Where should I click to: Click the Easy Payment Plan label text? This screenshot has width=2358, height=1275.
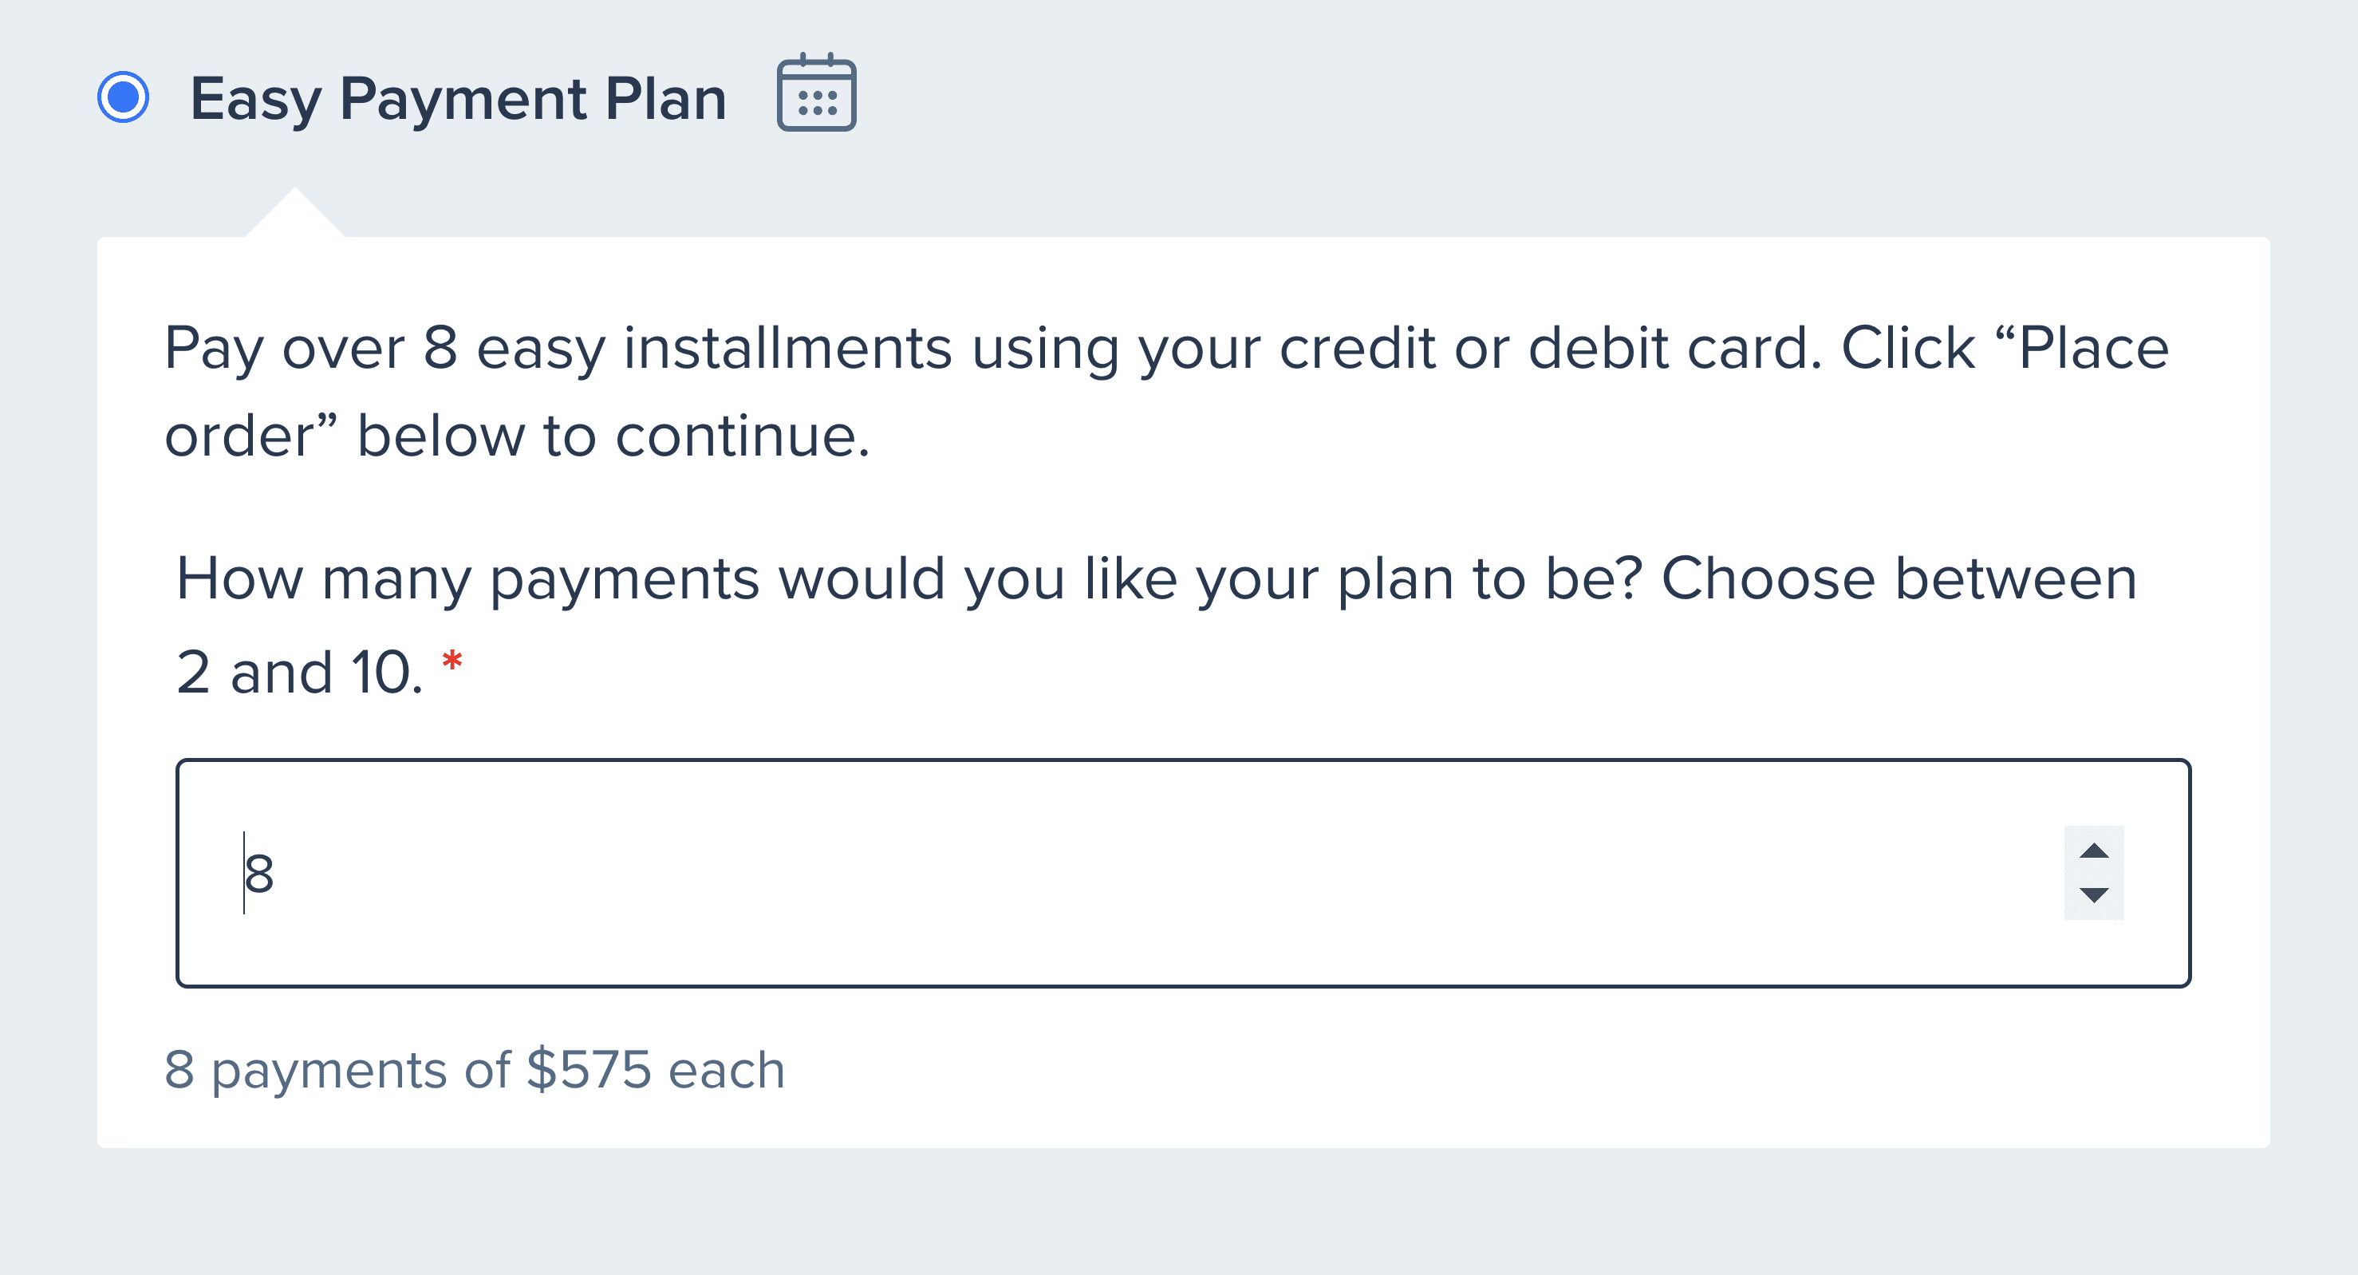(458, 99)
